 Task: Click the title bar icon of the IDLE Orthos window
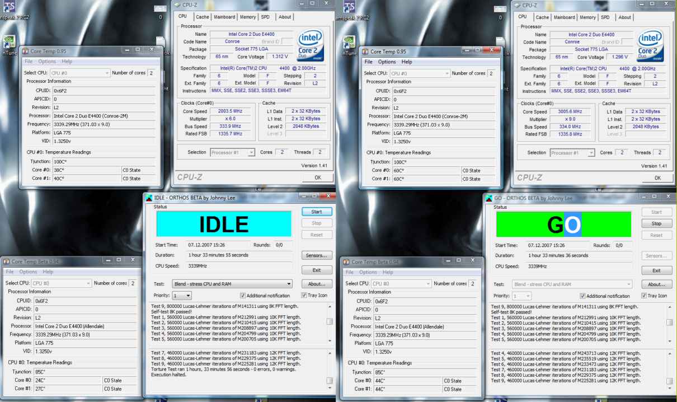pyautogui.click(x=148, y=198)
